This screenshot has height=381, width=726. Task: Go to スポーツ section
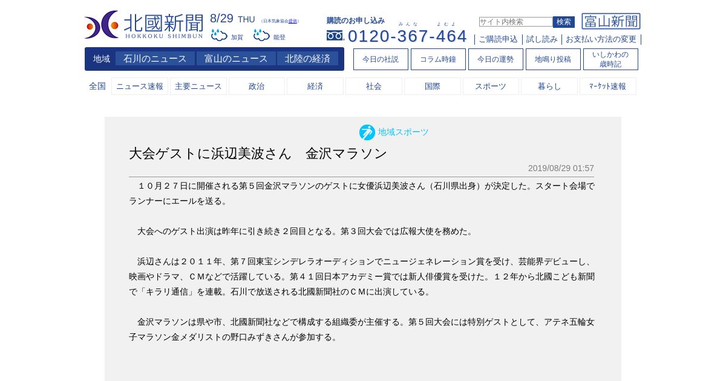(x=491, y=86)
